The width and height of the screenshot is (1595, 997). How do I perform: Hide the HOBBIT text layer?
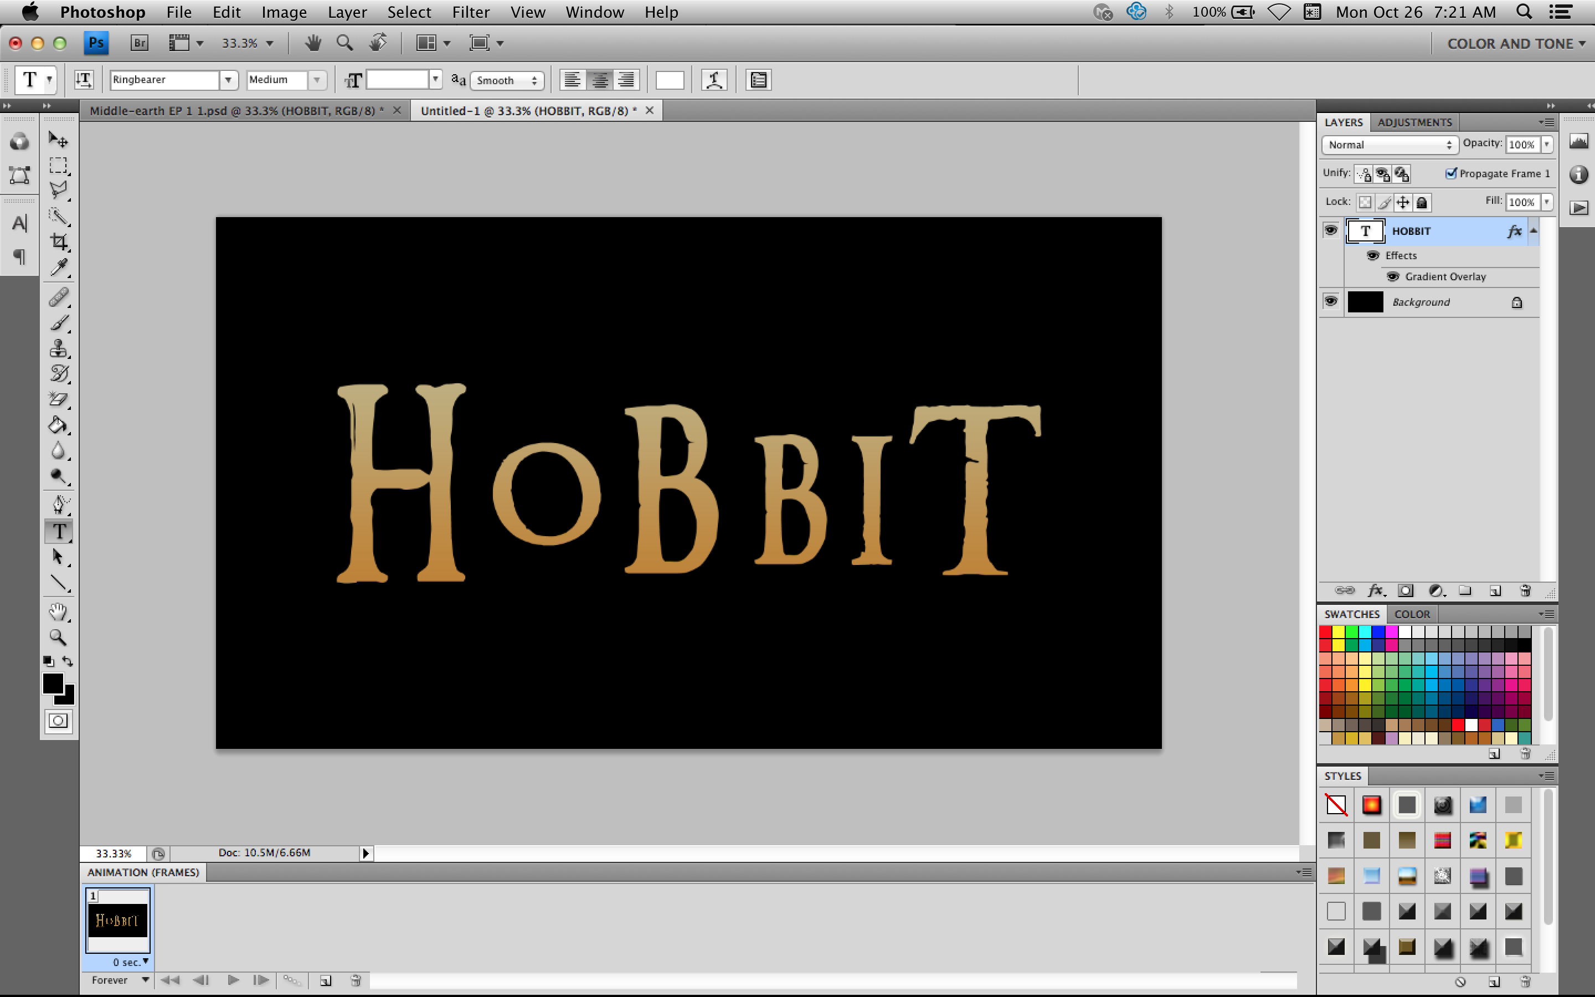click(1331, 230)
